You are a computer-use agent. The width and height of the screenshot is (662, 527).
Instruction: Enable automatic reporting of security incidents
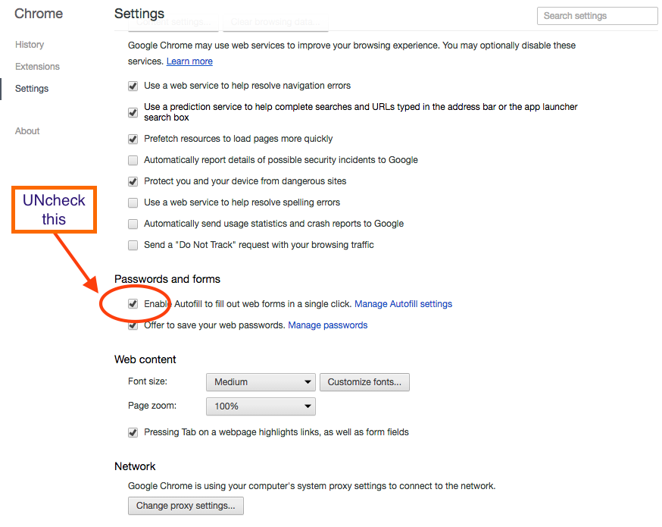click(133, 160)
